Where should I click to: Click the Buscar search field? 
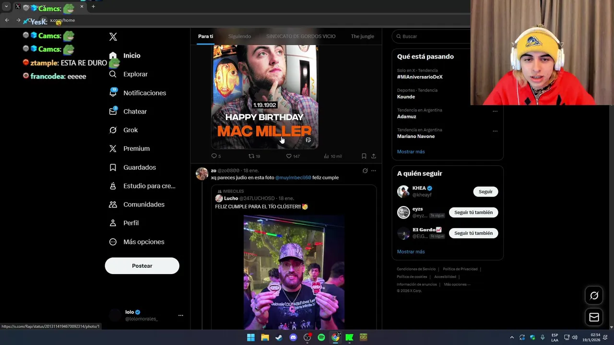click(x=432, y=36)
